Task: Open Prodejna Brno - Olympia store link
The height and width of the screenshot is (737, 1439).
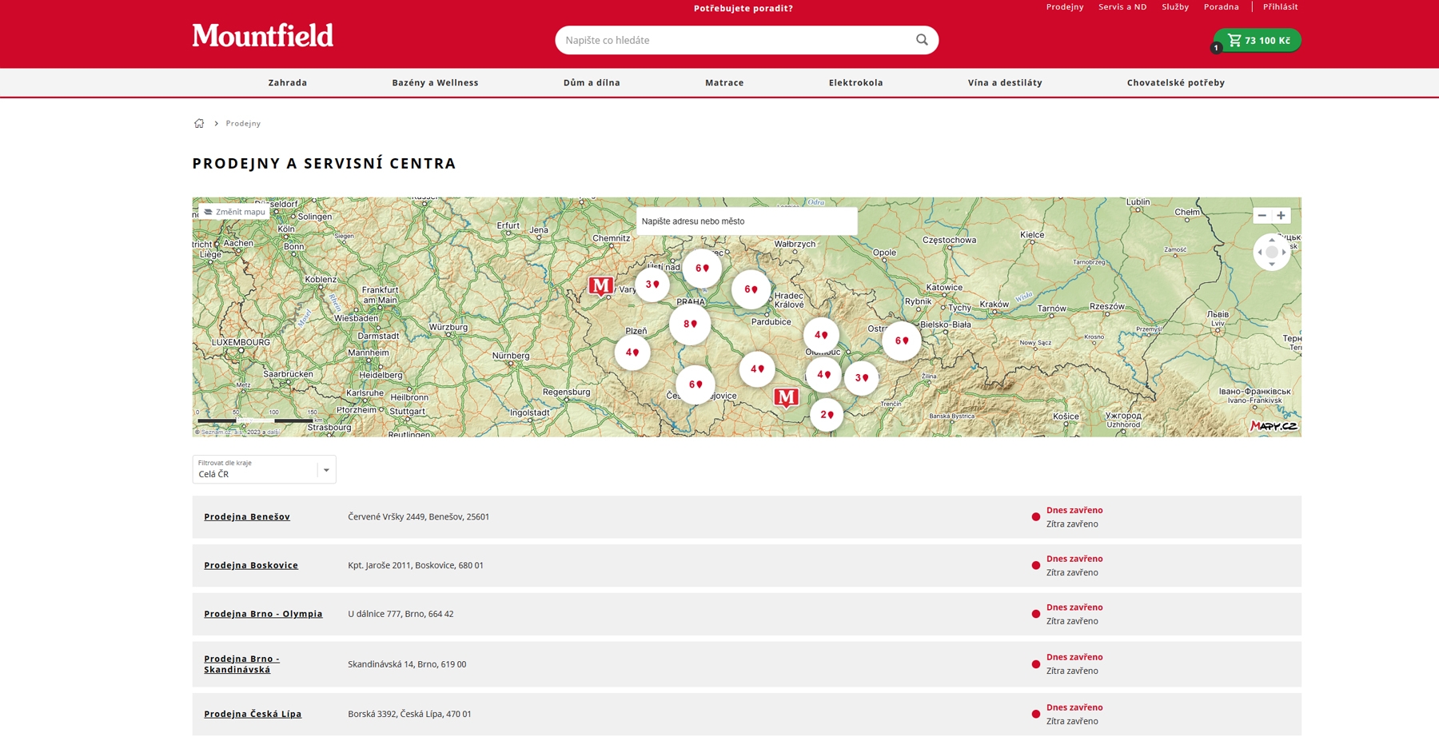Action: [x=263, y=614]
